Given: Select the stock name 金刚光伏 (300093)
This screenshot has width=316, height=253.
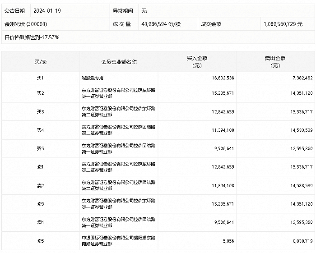Looking at the screenshot, I should [x=26, y=24].
